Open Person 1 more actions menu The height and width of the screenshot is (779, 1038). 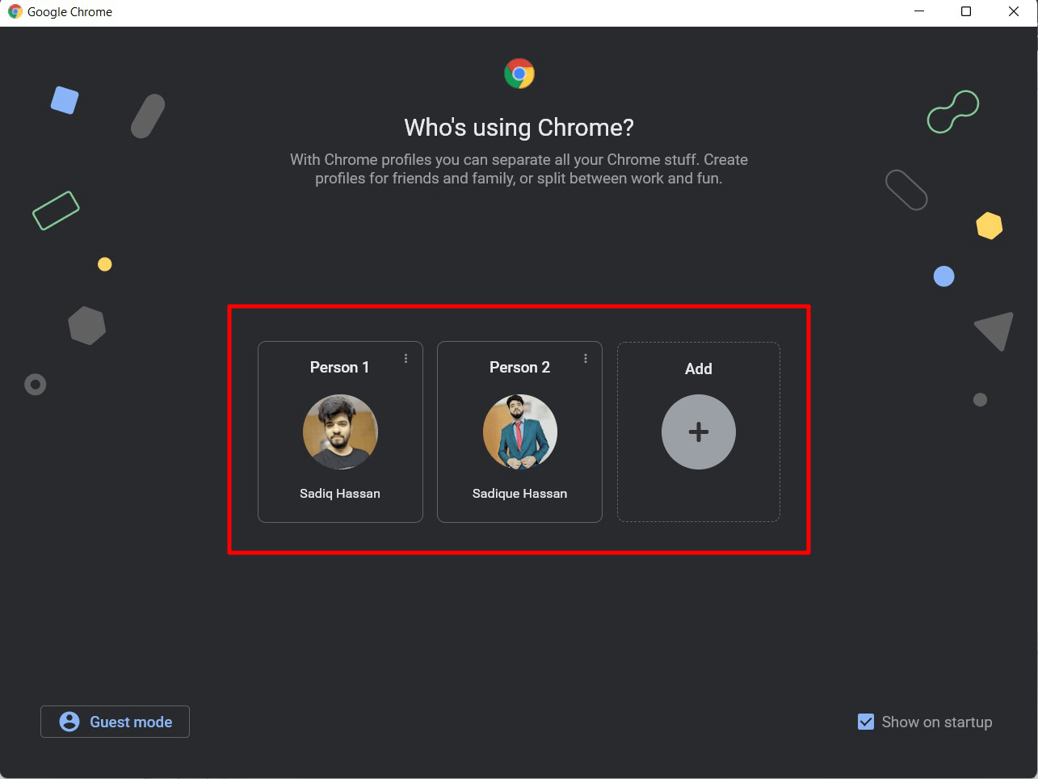[x=406, y=359]
